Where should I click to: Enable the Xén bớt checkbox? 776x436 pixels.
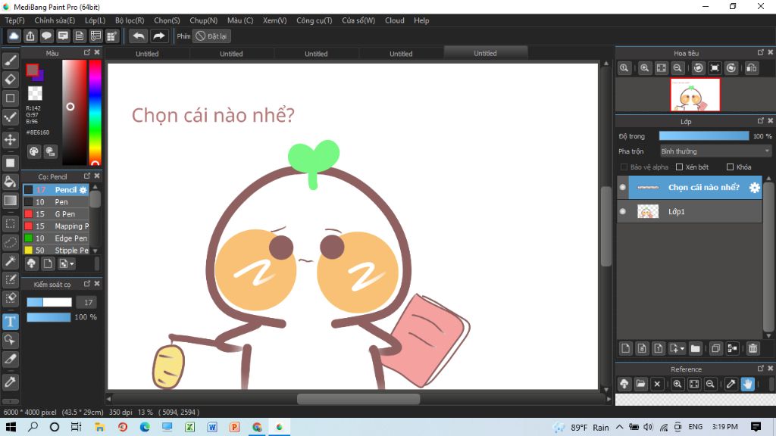click(x=680, y=167)
